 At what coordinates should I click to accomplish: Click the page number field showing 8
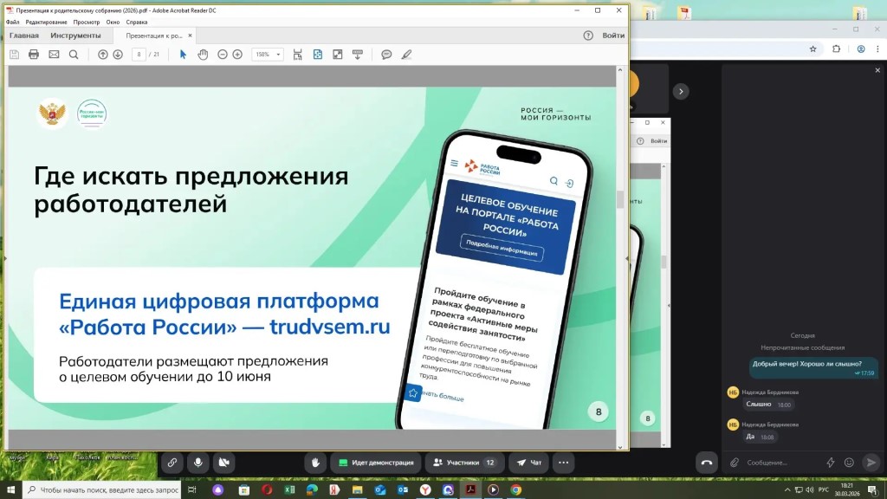139,55
